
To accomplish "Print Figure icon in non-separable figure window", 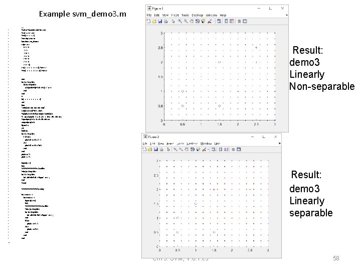I will click(x=166, y=21).
